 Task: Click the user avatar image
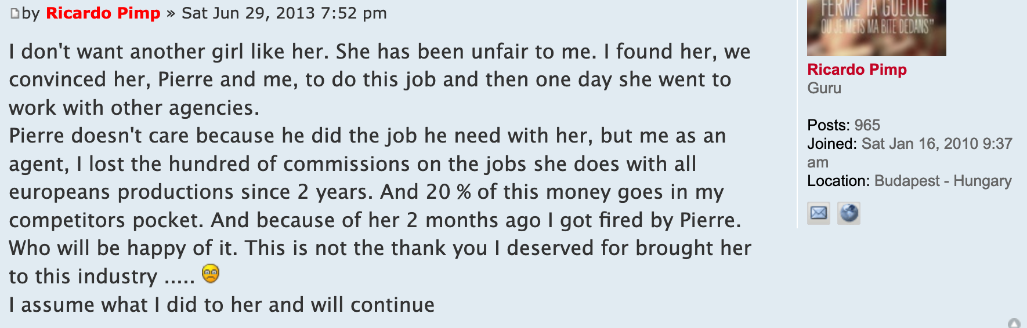point(876,27)
